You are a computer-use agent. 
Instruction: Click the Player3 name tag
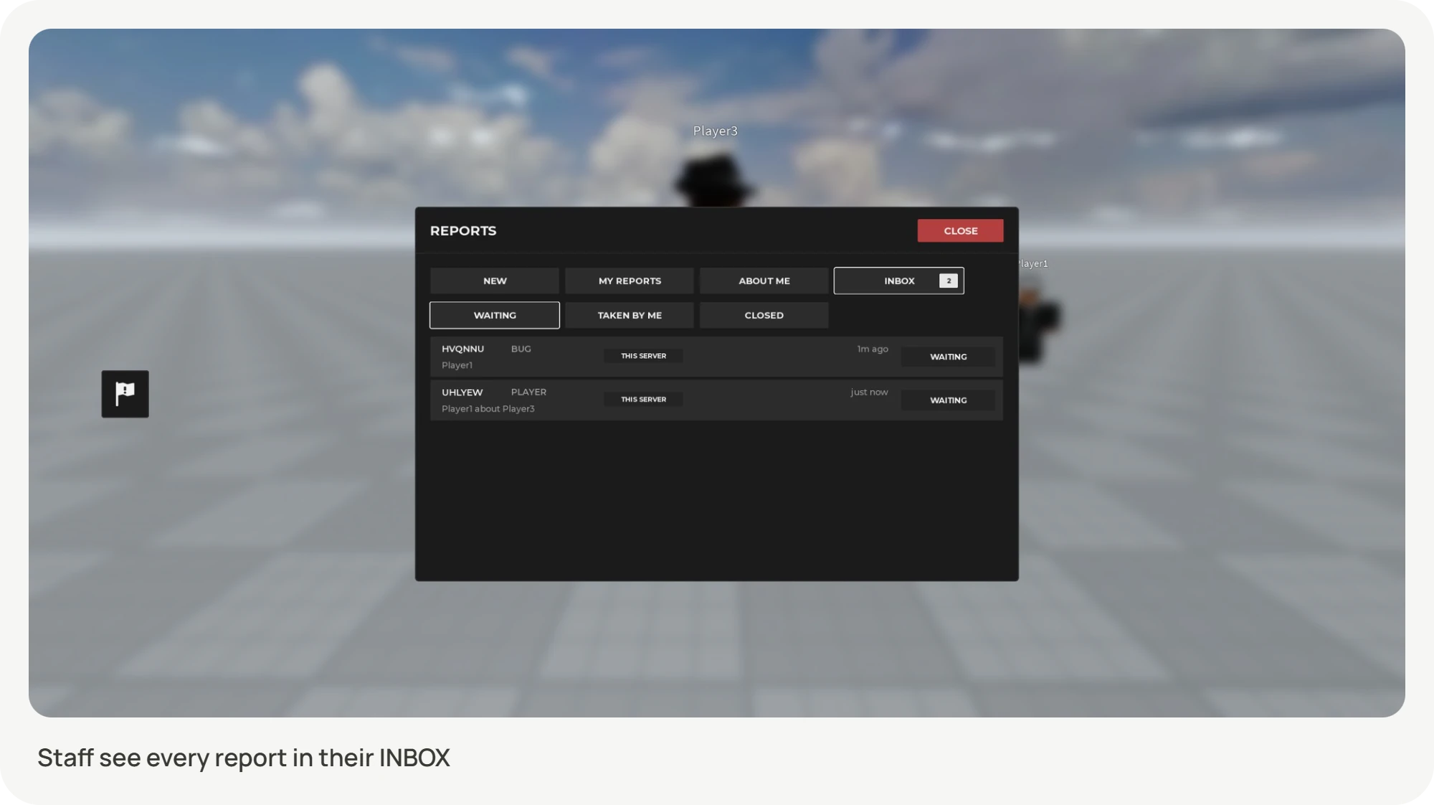[715, 131]
